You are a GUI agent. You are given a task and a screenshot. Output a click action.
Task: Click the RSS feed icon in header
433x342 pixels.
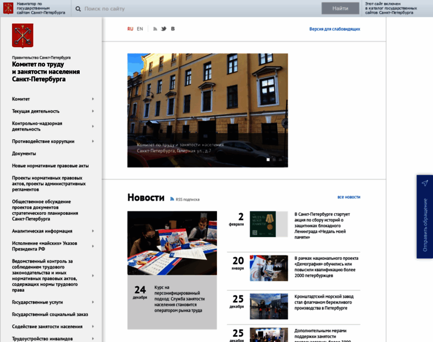click(155, 28)
